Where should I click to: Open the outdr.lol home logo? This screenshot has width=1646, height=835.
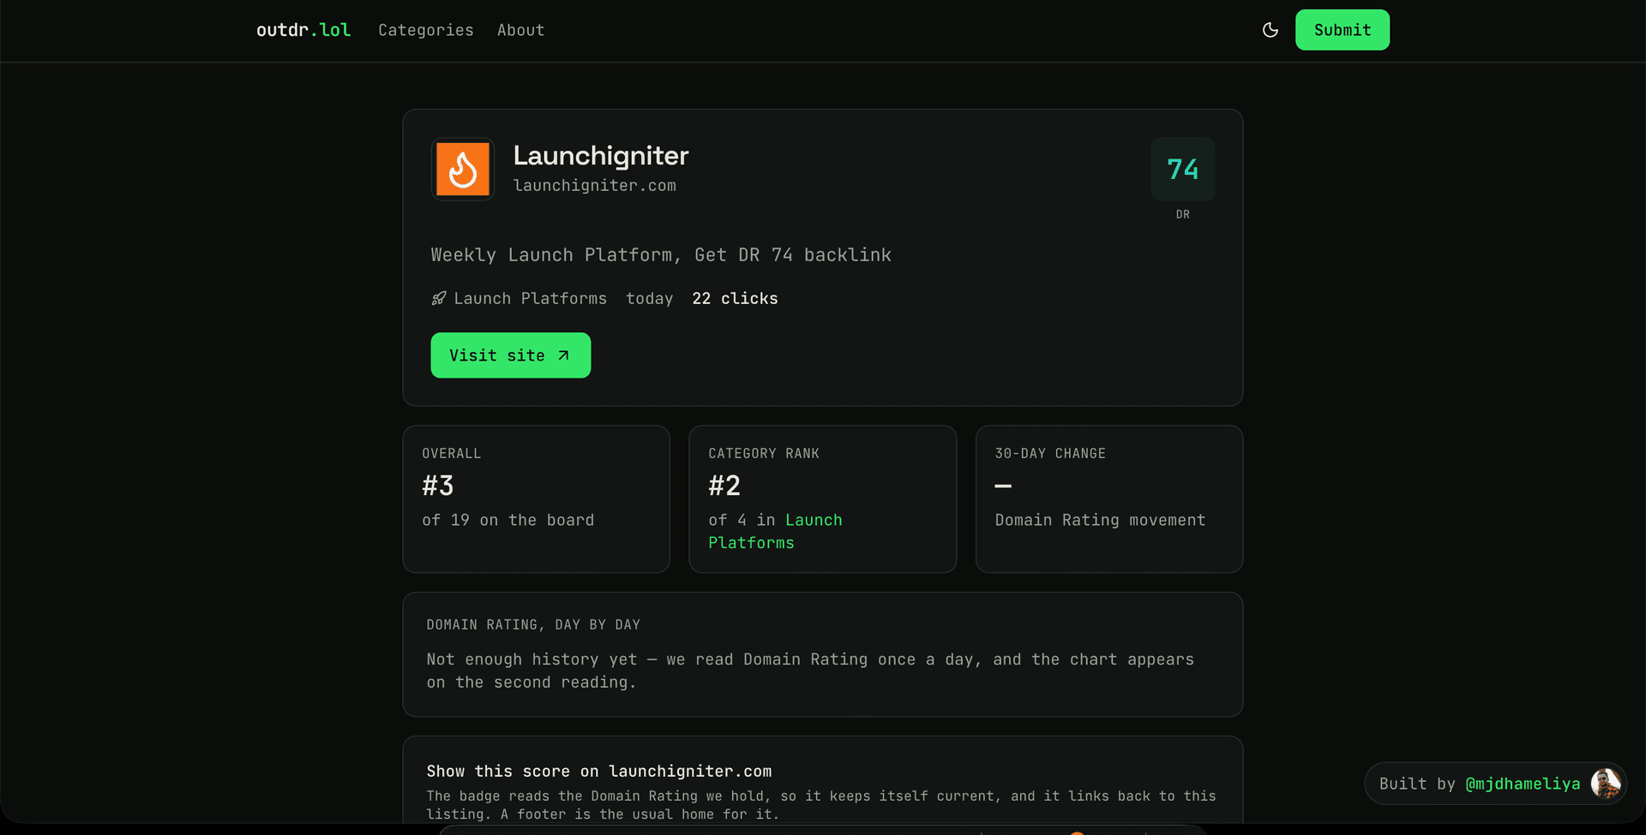[x=303, y=30]
